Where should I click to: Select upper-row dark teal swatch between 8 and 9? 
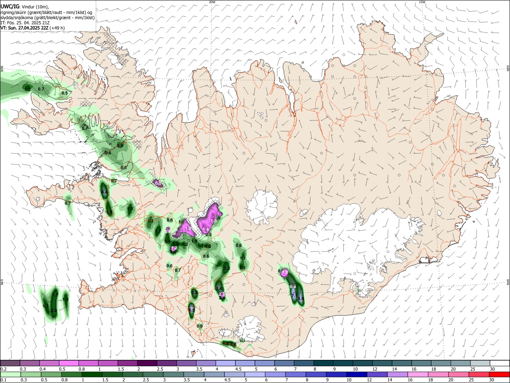coord(323,363)
